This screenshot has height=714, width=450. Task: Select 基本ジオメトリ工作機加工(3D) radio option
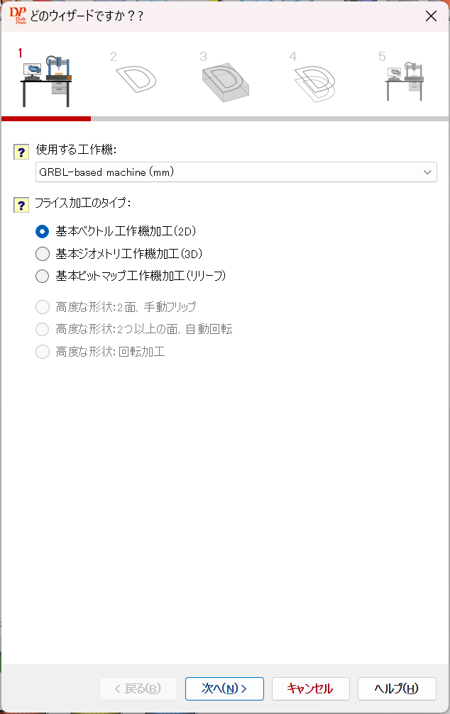tap(43, 254)
